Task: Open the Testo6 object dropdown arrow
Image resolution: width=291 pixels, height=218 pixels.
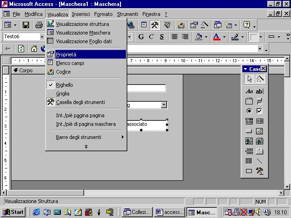Action: pos(42,37)
